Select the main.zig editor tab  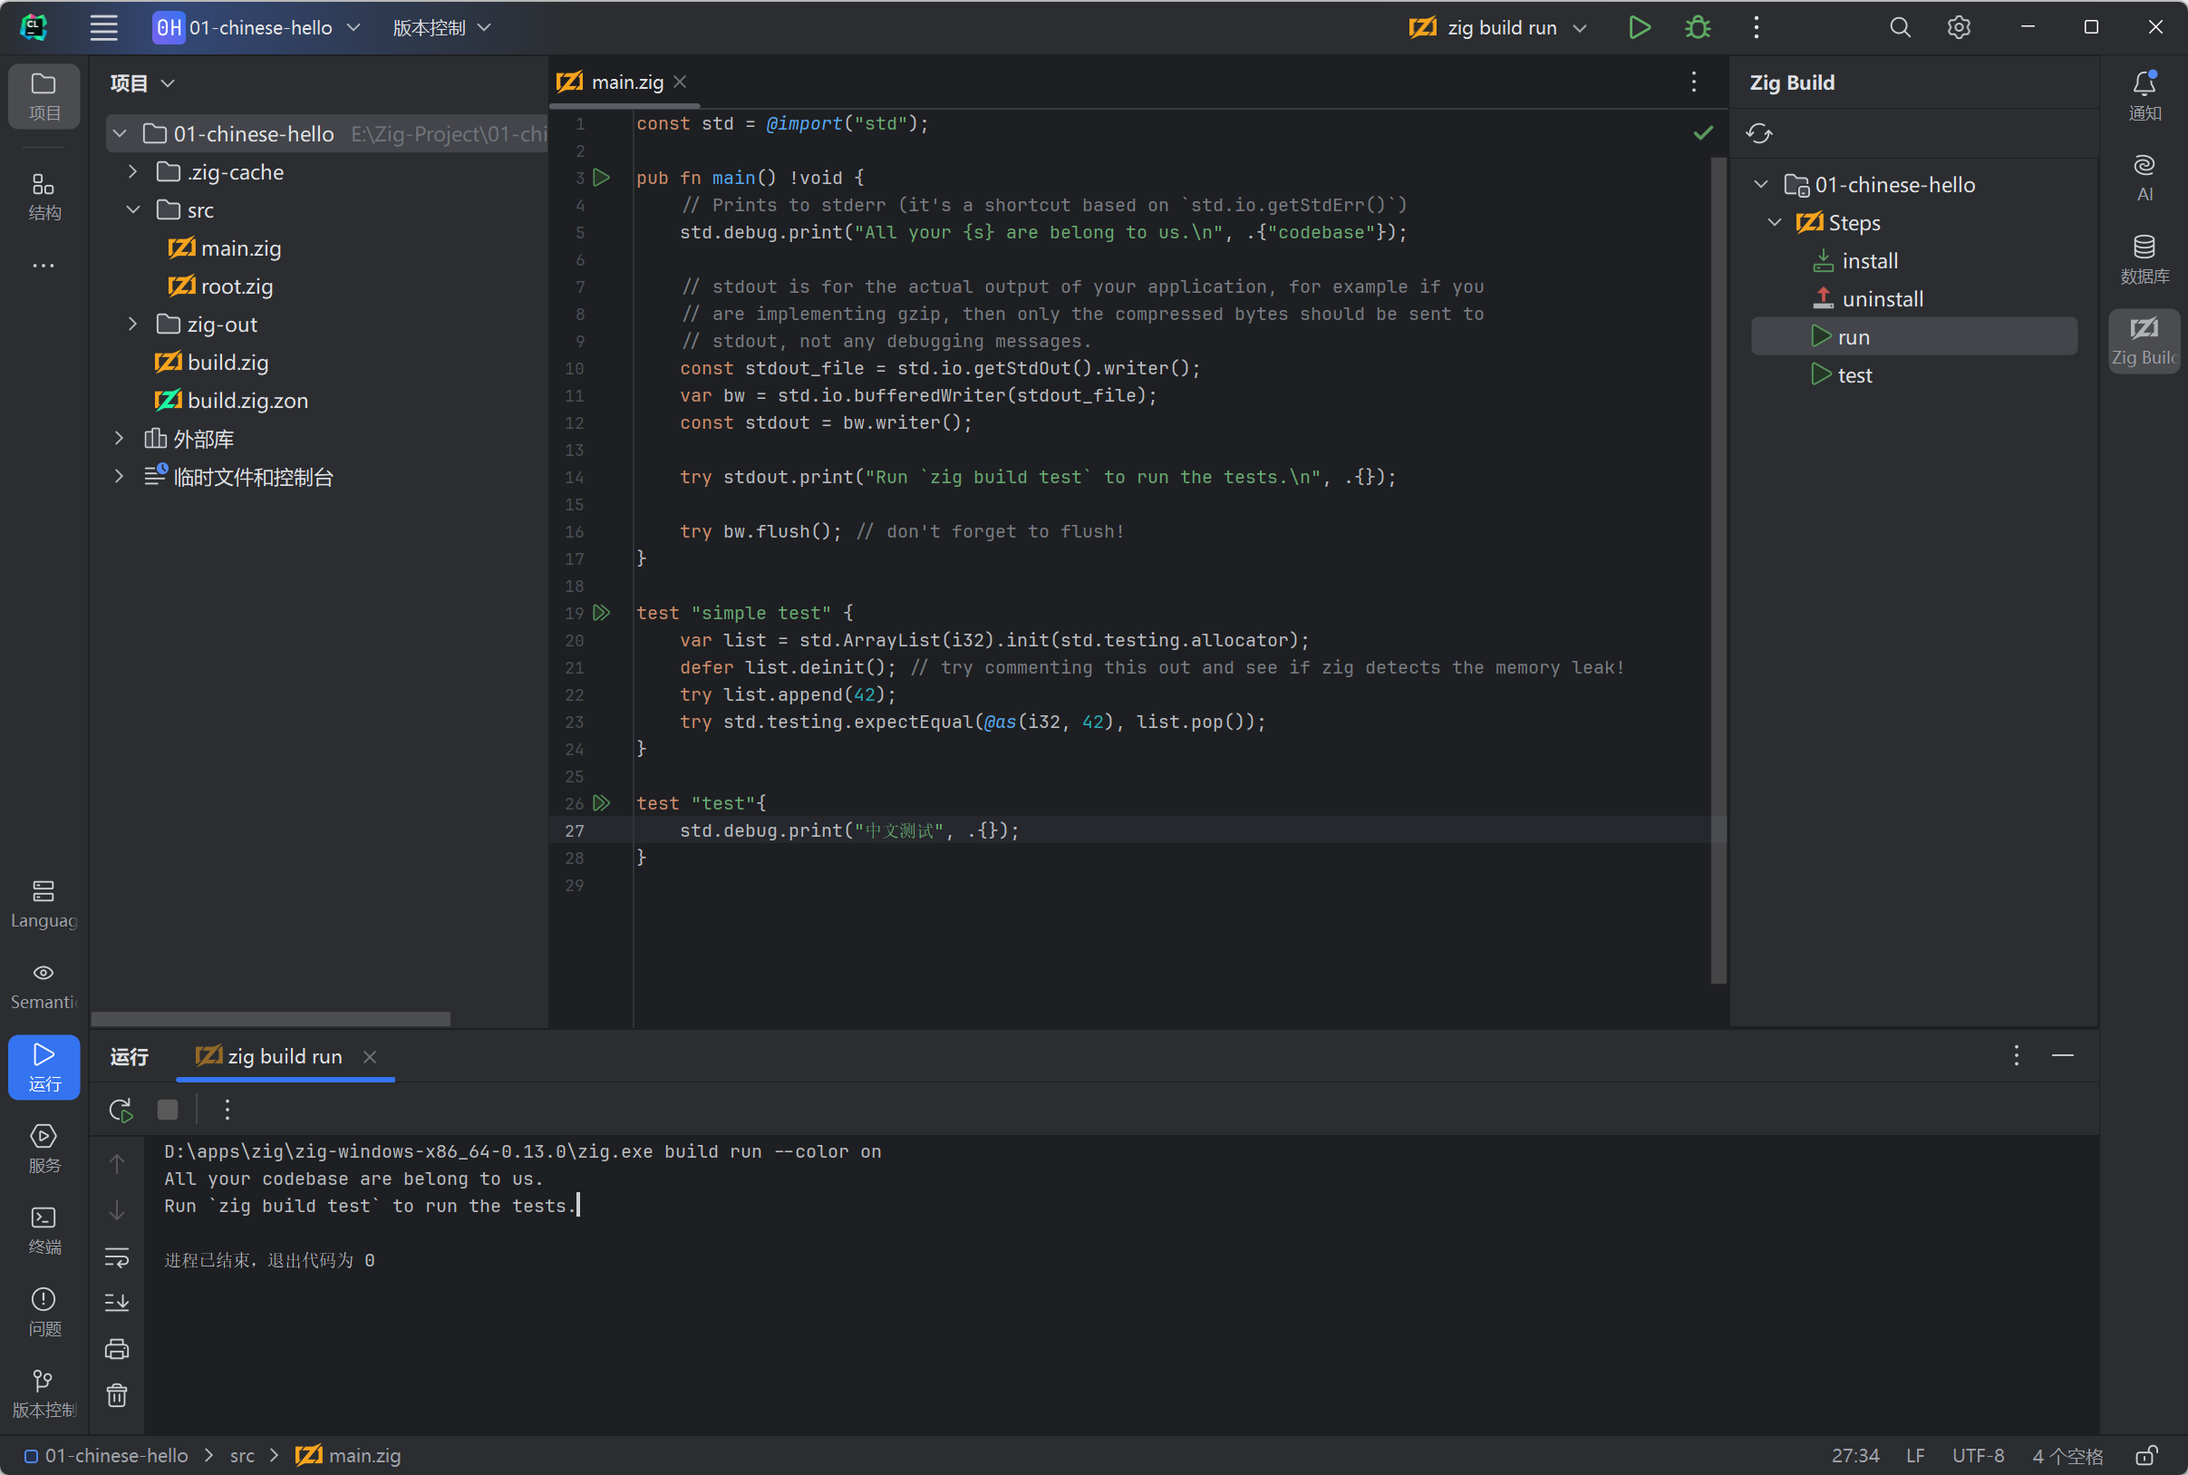[x=625, y=82]
